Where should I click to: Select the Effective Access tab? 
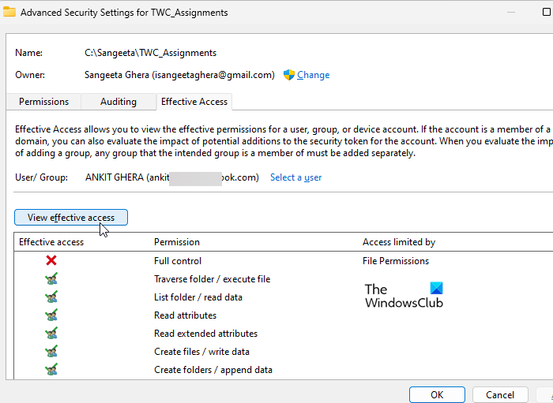click(194, 102)
